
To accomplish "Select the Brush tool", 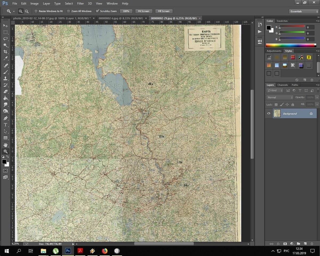I will [x=5, y=72].
